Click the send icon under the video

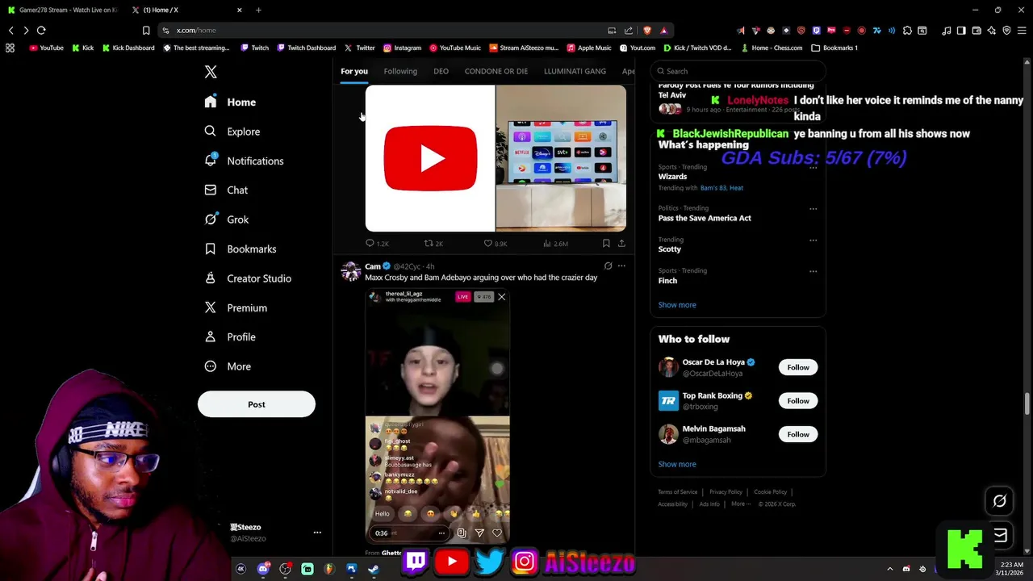click(x=479, y=533)
